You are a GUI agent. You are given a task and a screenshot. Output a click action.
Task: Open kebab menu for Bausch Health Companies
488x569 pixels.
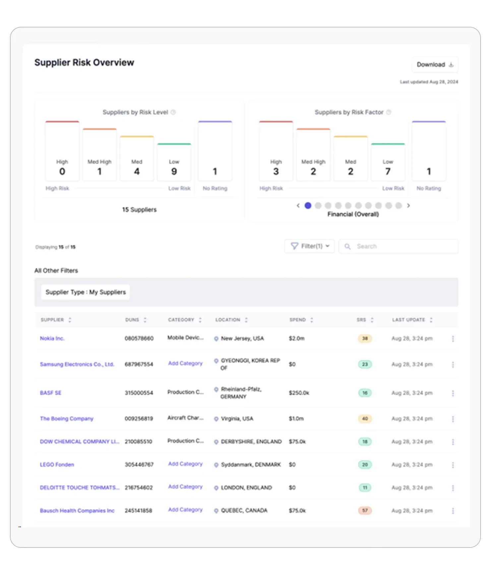point(453,511)
